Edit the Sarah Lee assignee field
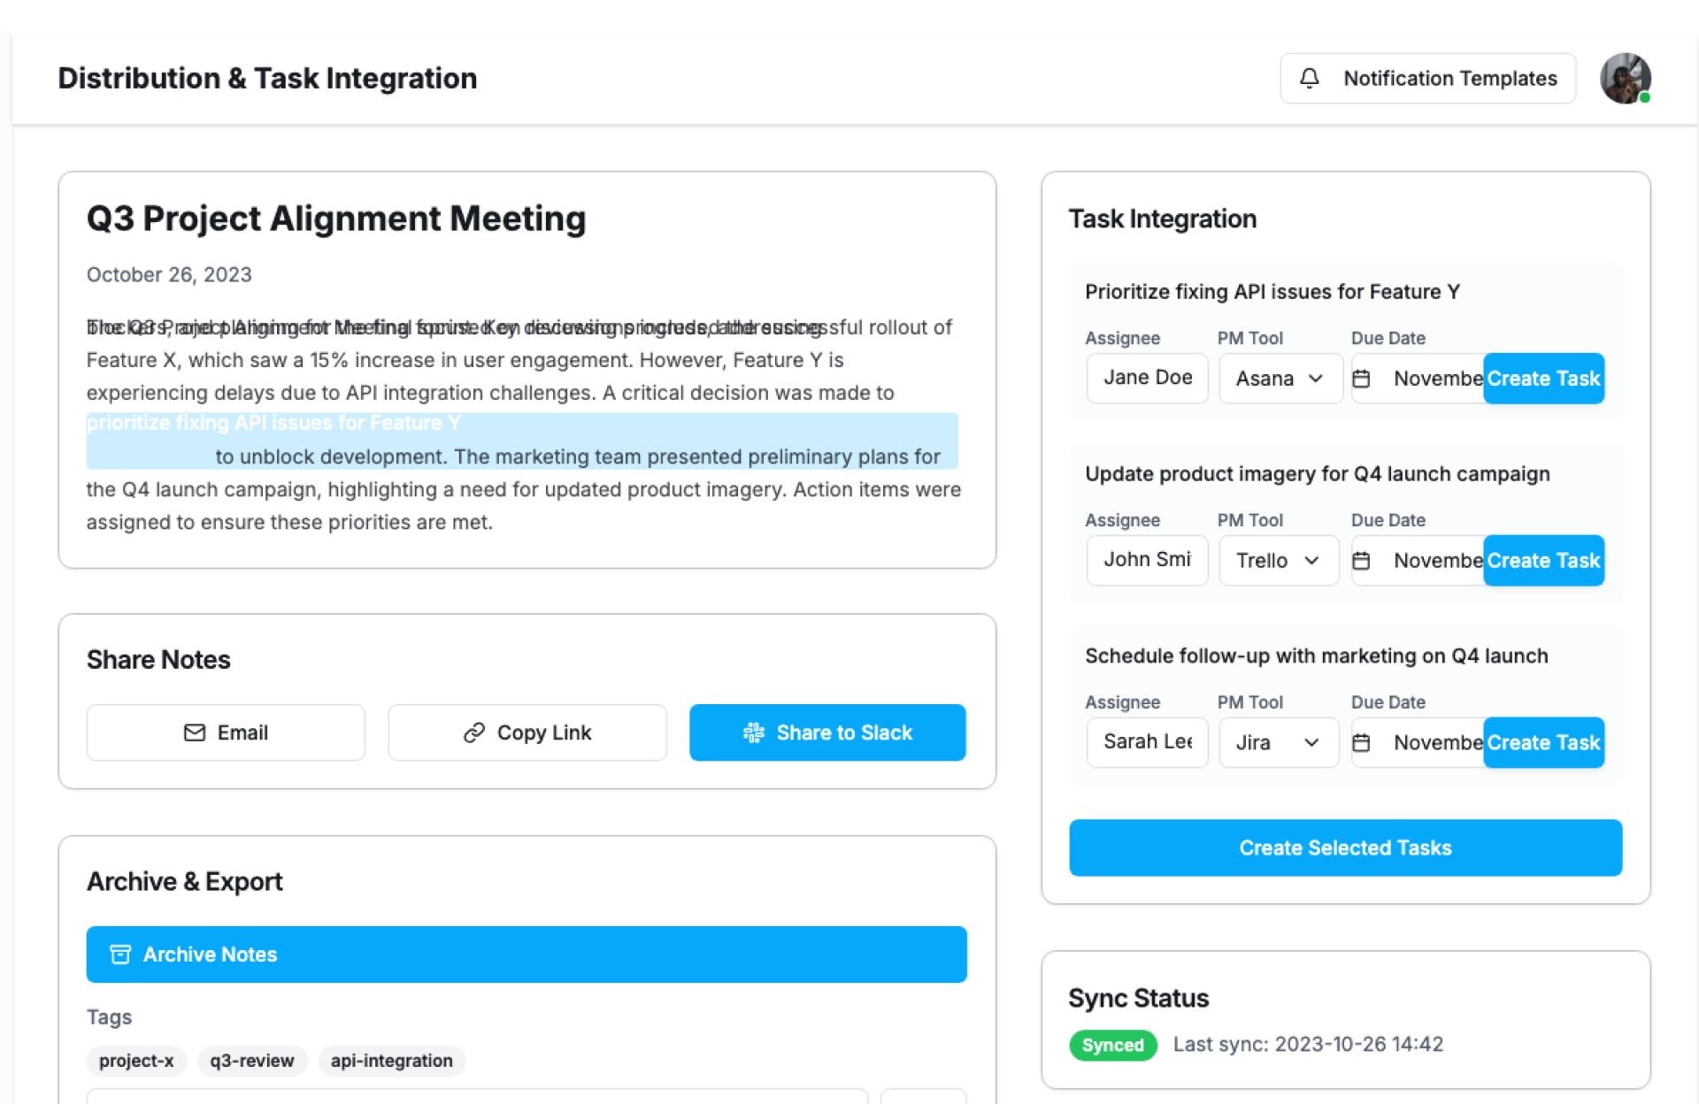This screenshot has width=1699, height=1104. 1147,743
